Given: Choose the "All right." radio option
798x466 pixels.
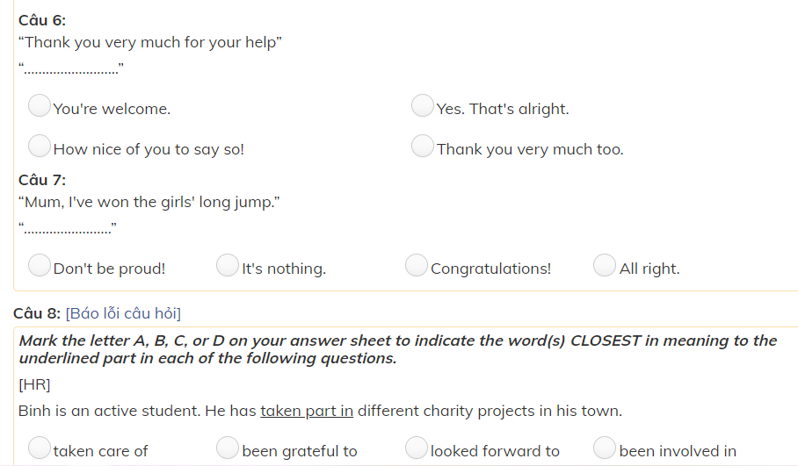Looking at the screenshot, I should click(605, 265).
